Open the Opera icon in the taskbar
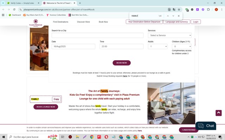 click(x=106, y=137)
